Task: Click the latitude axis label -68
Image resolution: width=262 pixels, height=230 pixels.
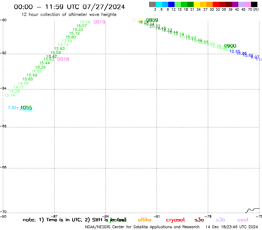Action: [3, 167]
